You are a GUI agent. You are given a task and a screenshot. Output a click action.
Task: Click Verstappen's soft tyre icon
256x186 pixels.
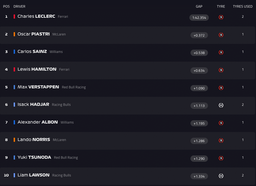tap(221, 88)
